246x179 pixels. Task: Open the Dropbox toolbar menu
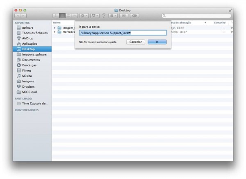pyautogui.click(x=95, y=16)
